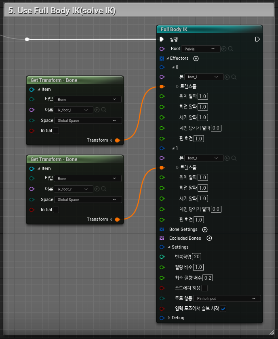Collapse effector element 0
The width and height of the screenshot is (278, 339).
coord(173,67)
